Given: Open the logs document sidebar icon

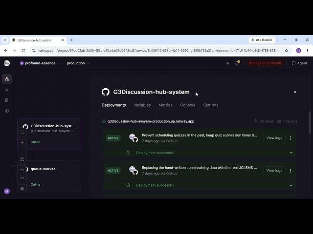Looking at the screenshot, I should coord(7,100).
